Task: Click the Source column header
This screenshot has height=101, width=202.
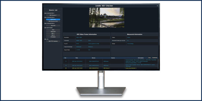Action: coord(113,58)
